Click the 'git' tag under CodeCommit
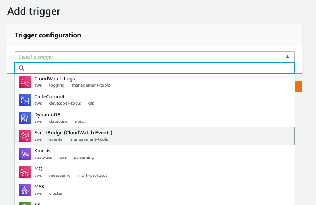Viewport: 316px width, 205px height. click(91, 103)
